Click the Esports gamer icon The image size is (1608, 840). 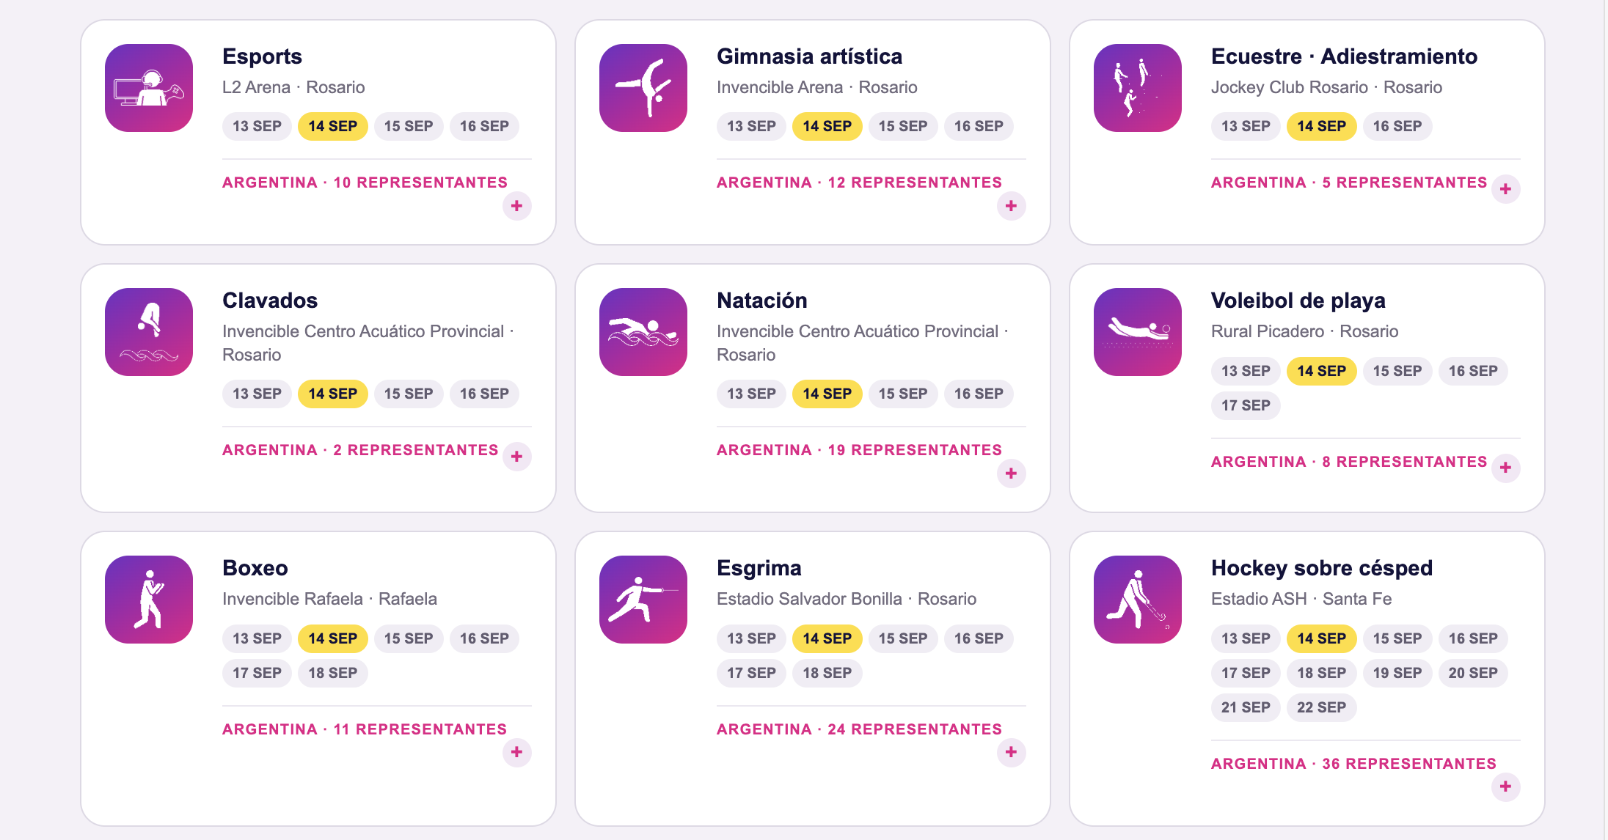point(149,88)
